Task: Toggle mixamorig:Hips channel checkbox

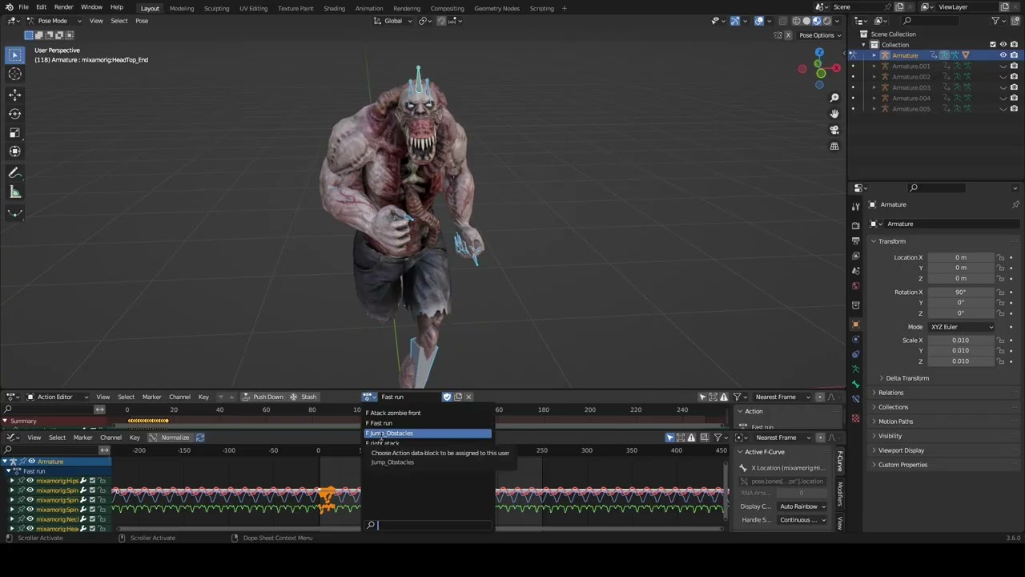Action: (x=92, y=481)
